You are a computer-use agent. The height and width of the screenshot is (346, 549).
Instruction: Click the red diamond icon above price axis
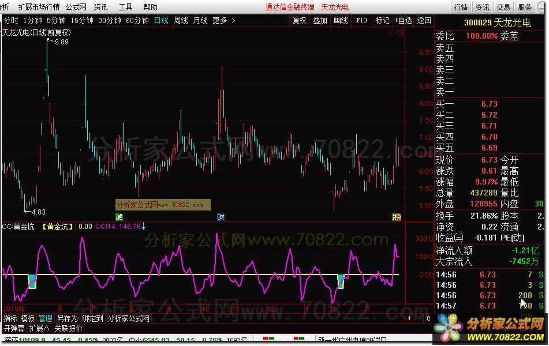[x=393, y=33]
